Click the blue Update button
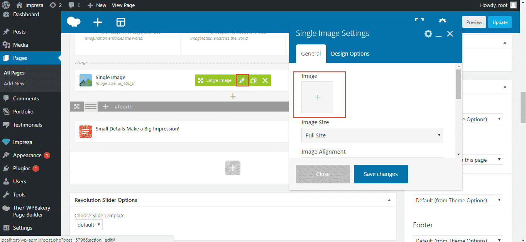 pyautogui.click(x=500, y=22)
